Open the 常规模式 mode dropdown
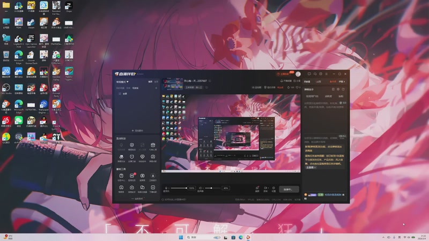The image size is (429, 241). coord(122,82)
